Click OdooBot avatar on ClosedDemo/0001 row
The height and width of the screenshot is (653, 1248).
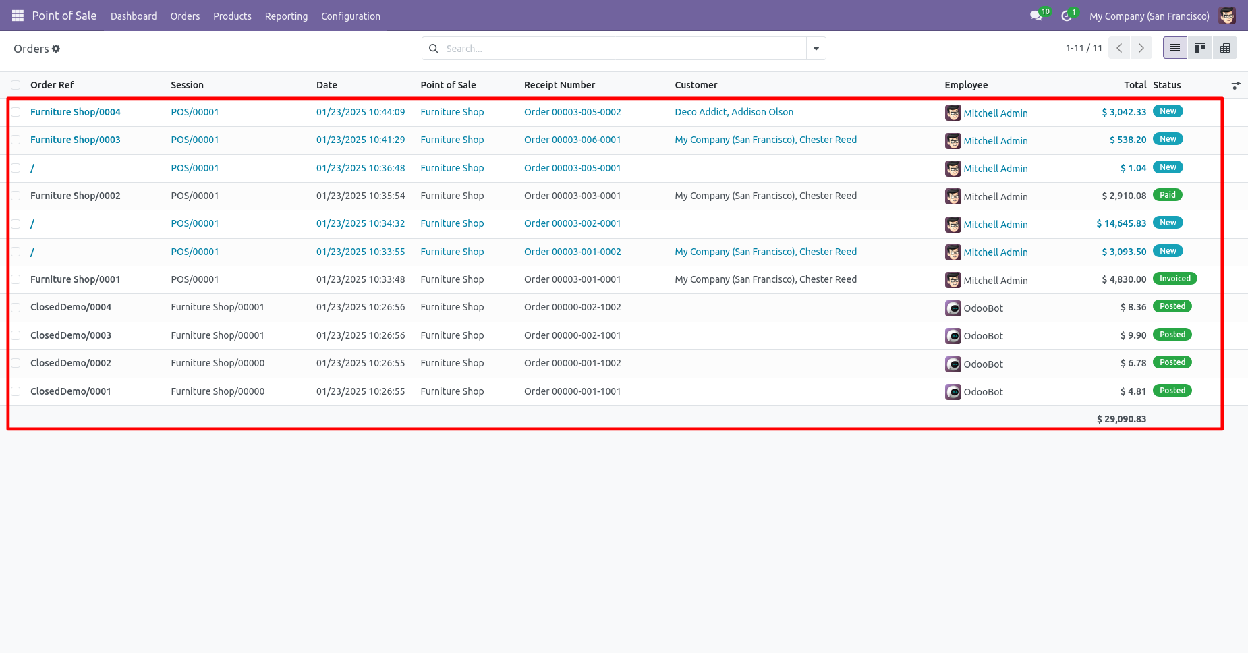click(x=953, y=392)
